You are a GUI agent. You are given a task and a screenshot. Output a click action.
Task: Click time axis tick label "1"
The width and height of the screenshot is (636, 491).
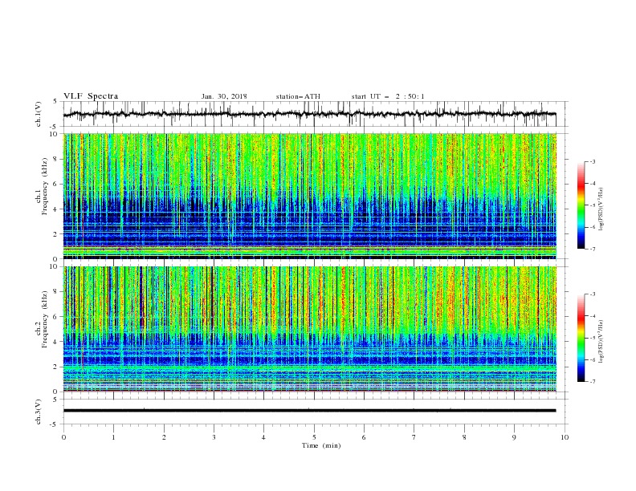[x=113, y=437]
